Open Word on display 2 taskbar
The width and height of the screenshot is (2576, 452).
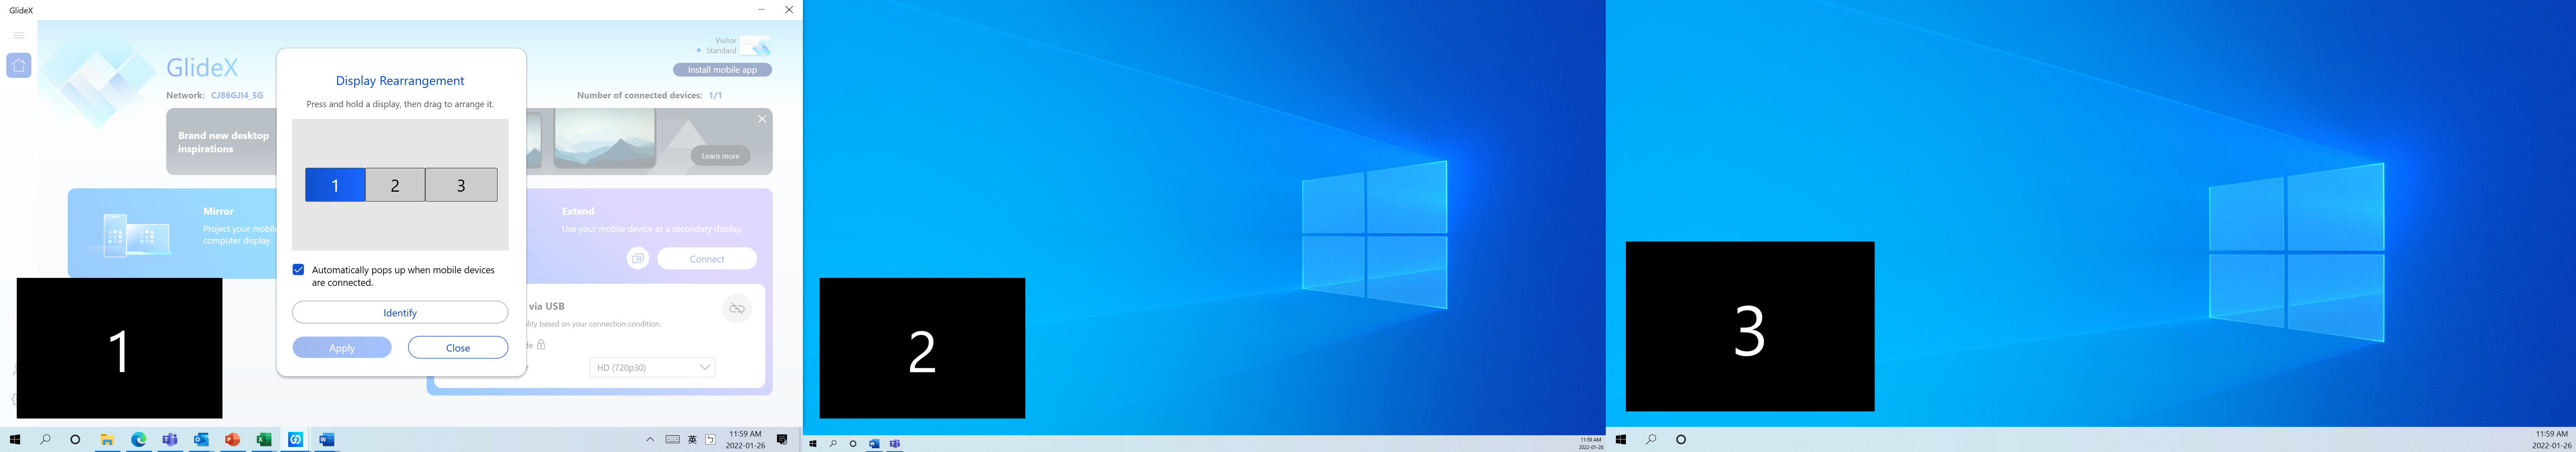tap(874, 444)
